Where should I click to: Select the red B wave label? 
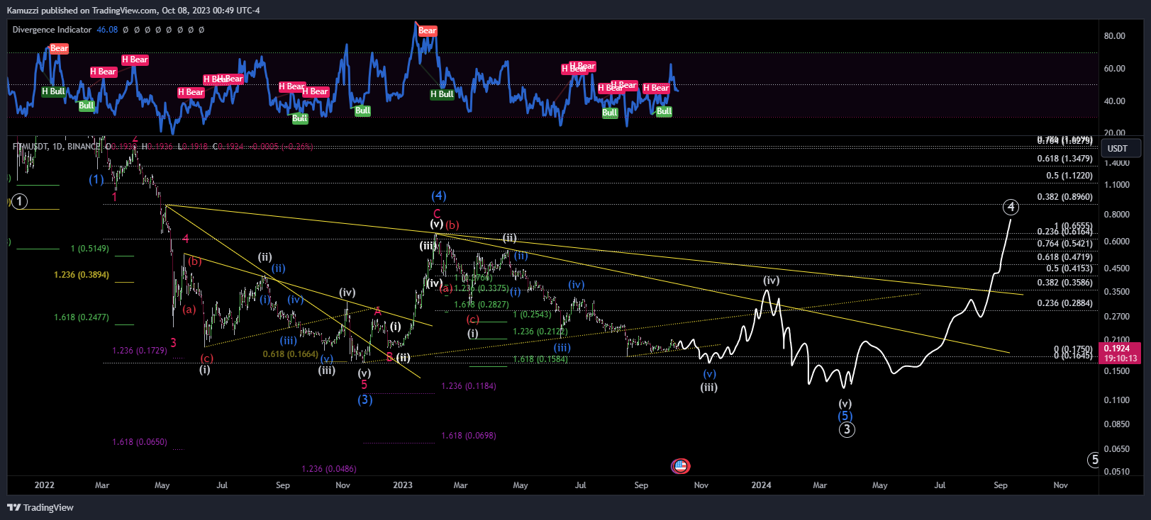pyautogui.click(x=389, y=357)
